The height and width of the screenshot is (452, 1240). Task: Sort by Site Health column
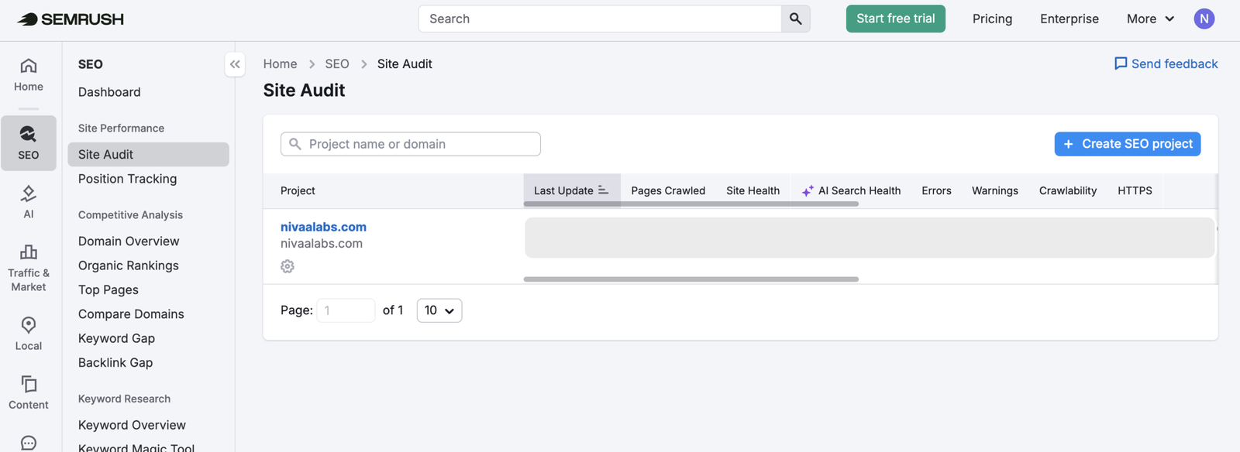(x=753, y=190)
